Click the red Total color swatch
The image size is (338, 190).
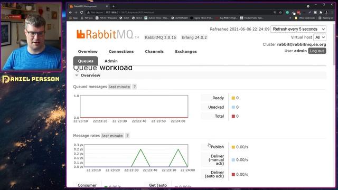point(233,116)
